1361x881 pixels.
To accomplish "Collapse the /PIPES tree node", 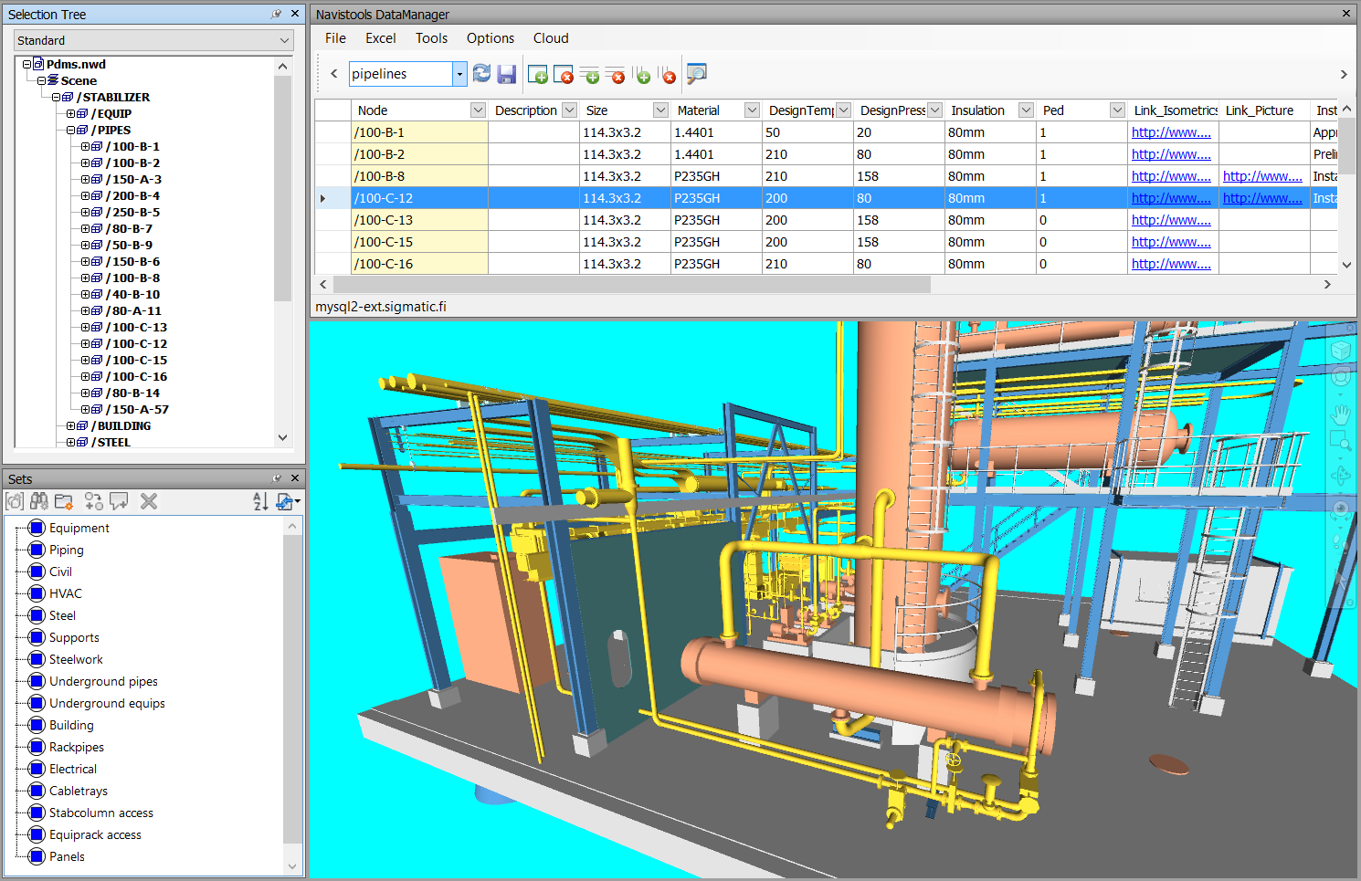I will [71, 131].
